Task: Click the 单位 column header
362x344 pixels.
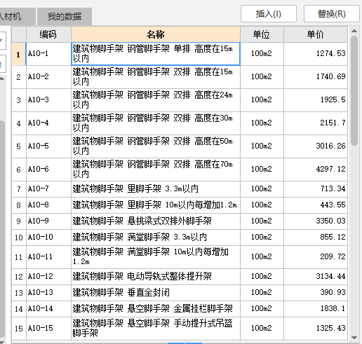Action: click(x=262, y=34)
